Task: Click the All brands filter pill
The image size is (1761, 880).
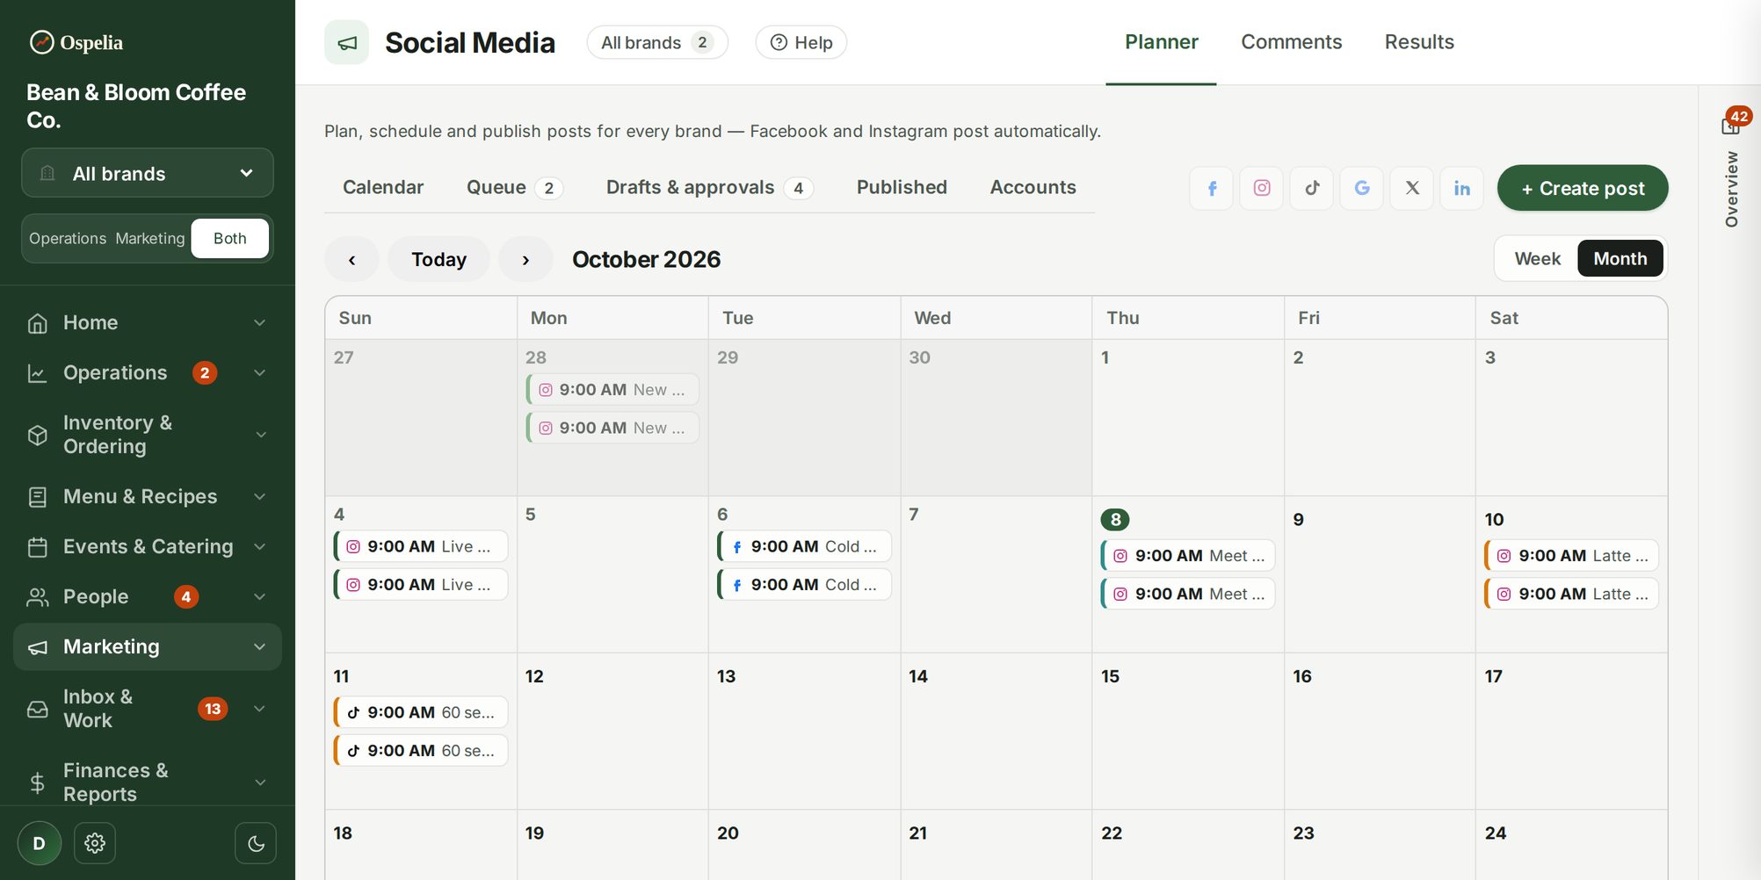Action: (x=657, y=42)
